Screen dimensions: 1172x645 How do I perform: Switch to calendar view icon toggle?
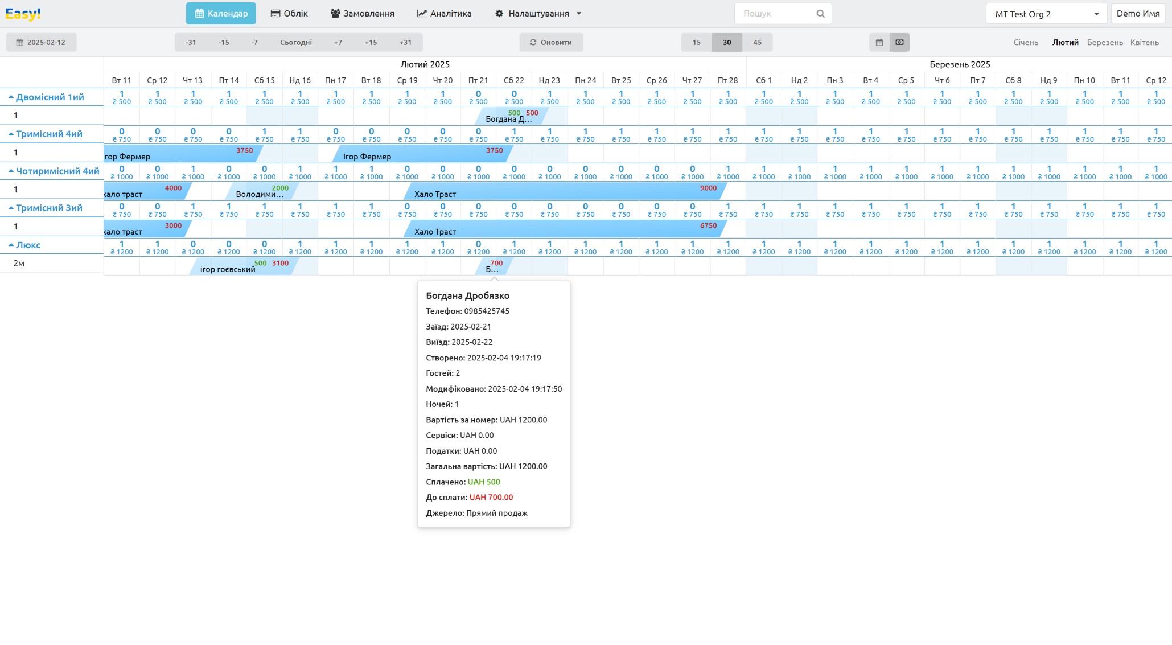tap(879, 42)
